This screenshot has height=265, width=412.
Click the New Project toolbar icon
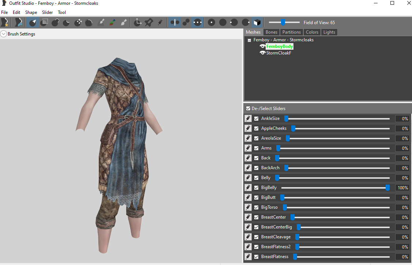point(5,23)
